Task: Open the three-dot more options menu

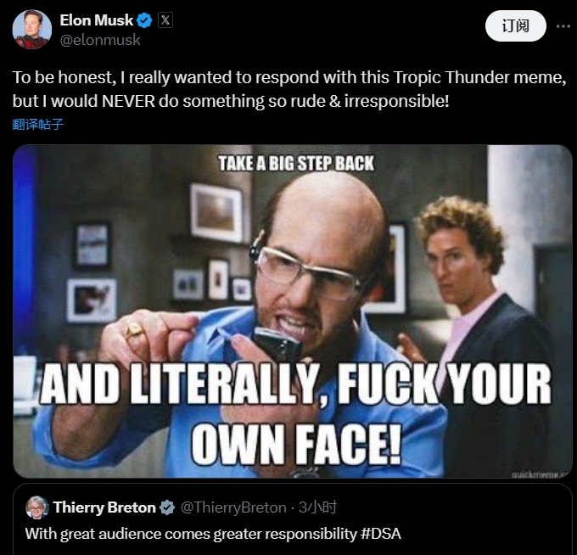Action: (563, 26)
